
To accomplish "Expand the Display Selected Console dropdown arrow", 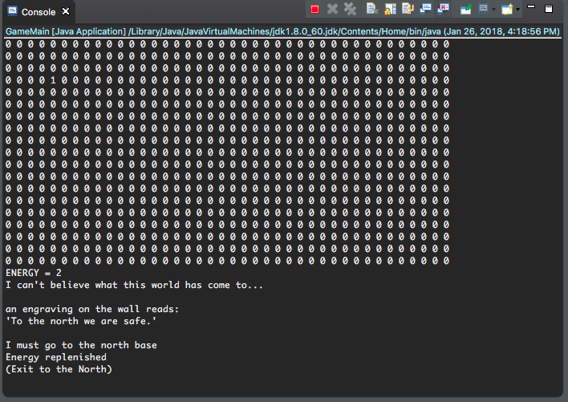I will point(493,10).
